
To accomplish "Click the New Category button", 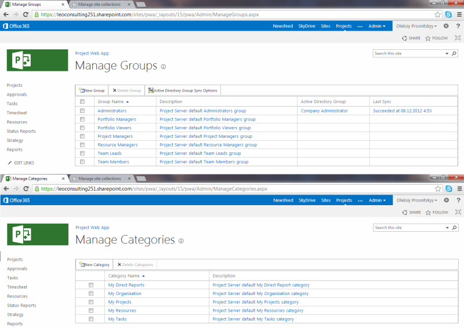I will point(95,265).
